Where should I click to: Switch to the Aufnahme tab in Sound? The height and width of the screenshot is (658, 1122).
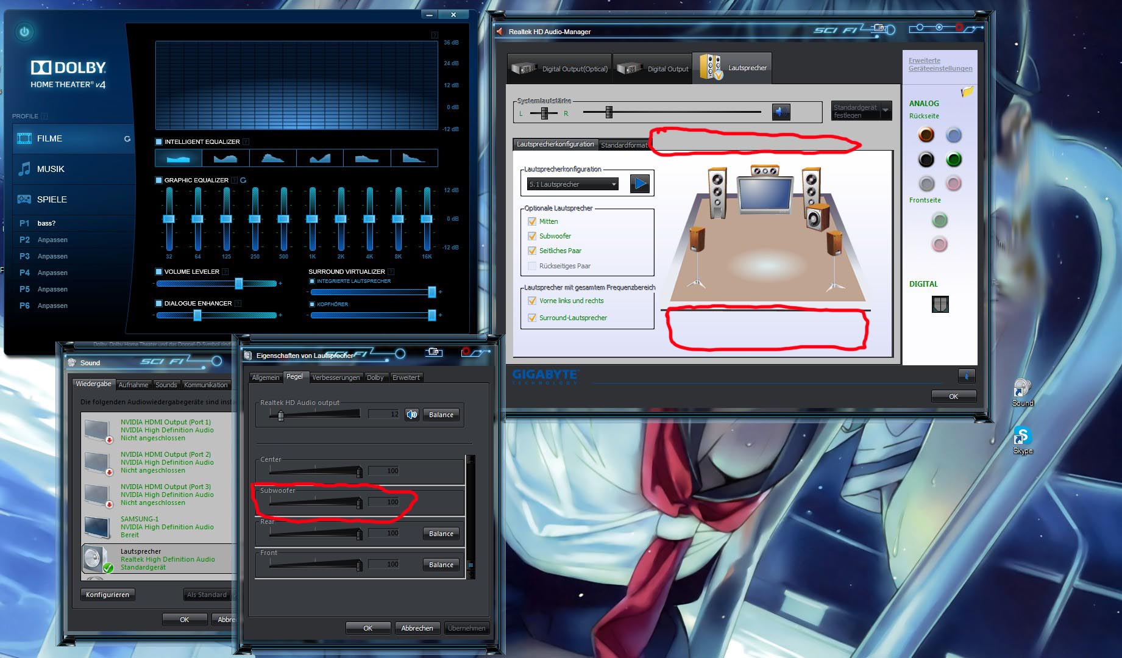click(x=133, y=385)
